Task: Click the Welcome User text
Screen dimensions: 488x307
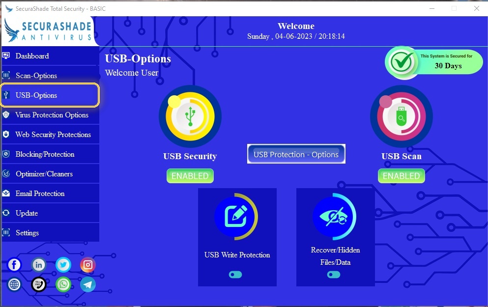Action: pyautogui.click(x=132, y=73)
